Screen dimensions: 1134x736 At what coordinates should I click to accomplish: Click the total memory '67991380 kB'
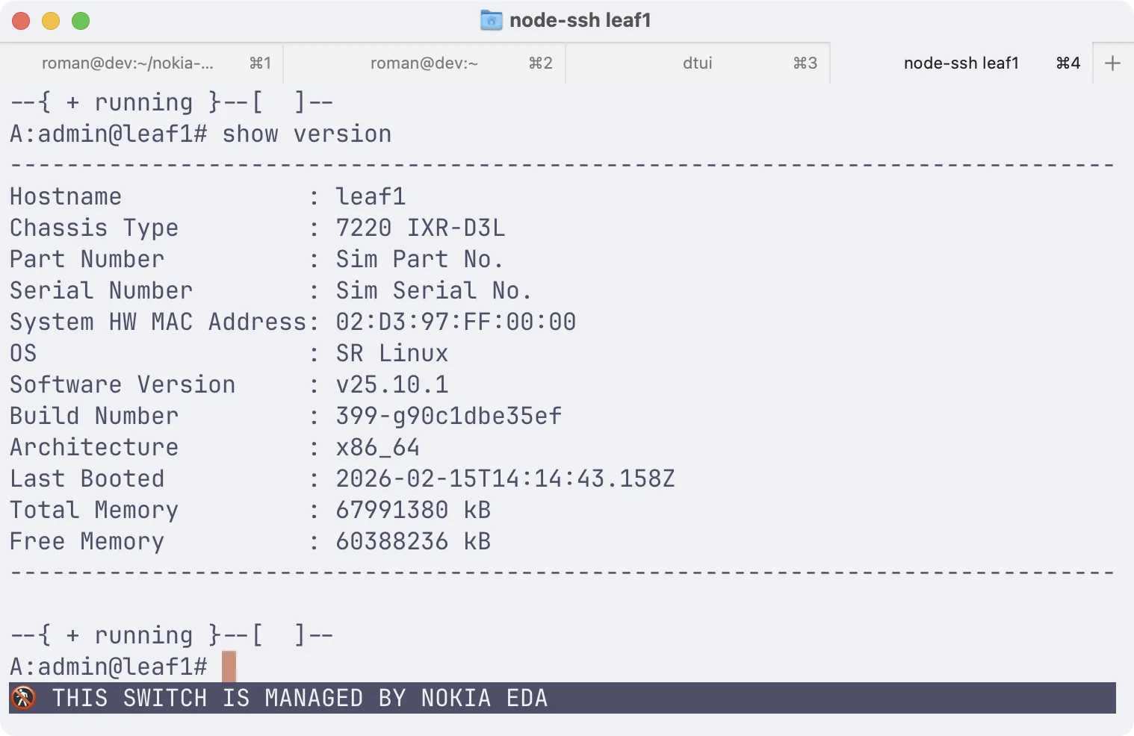click(x=413, y=510)
